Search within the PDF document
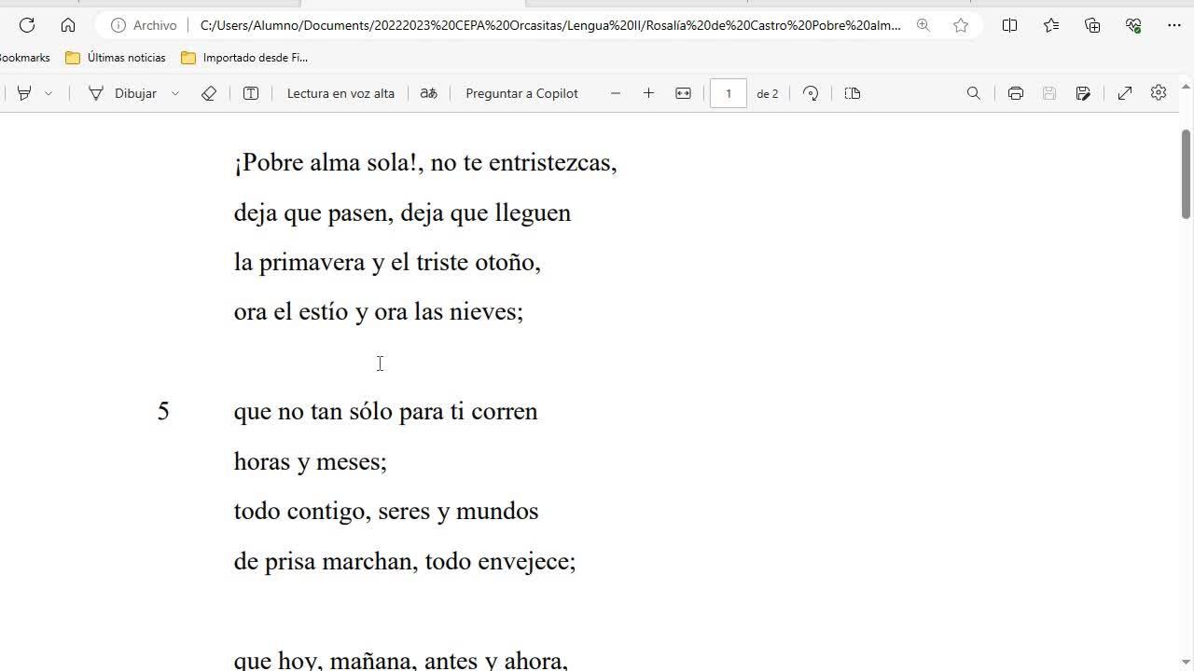This screenshot has height=671, width=1194. tap(974, 93)
